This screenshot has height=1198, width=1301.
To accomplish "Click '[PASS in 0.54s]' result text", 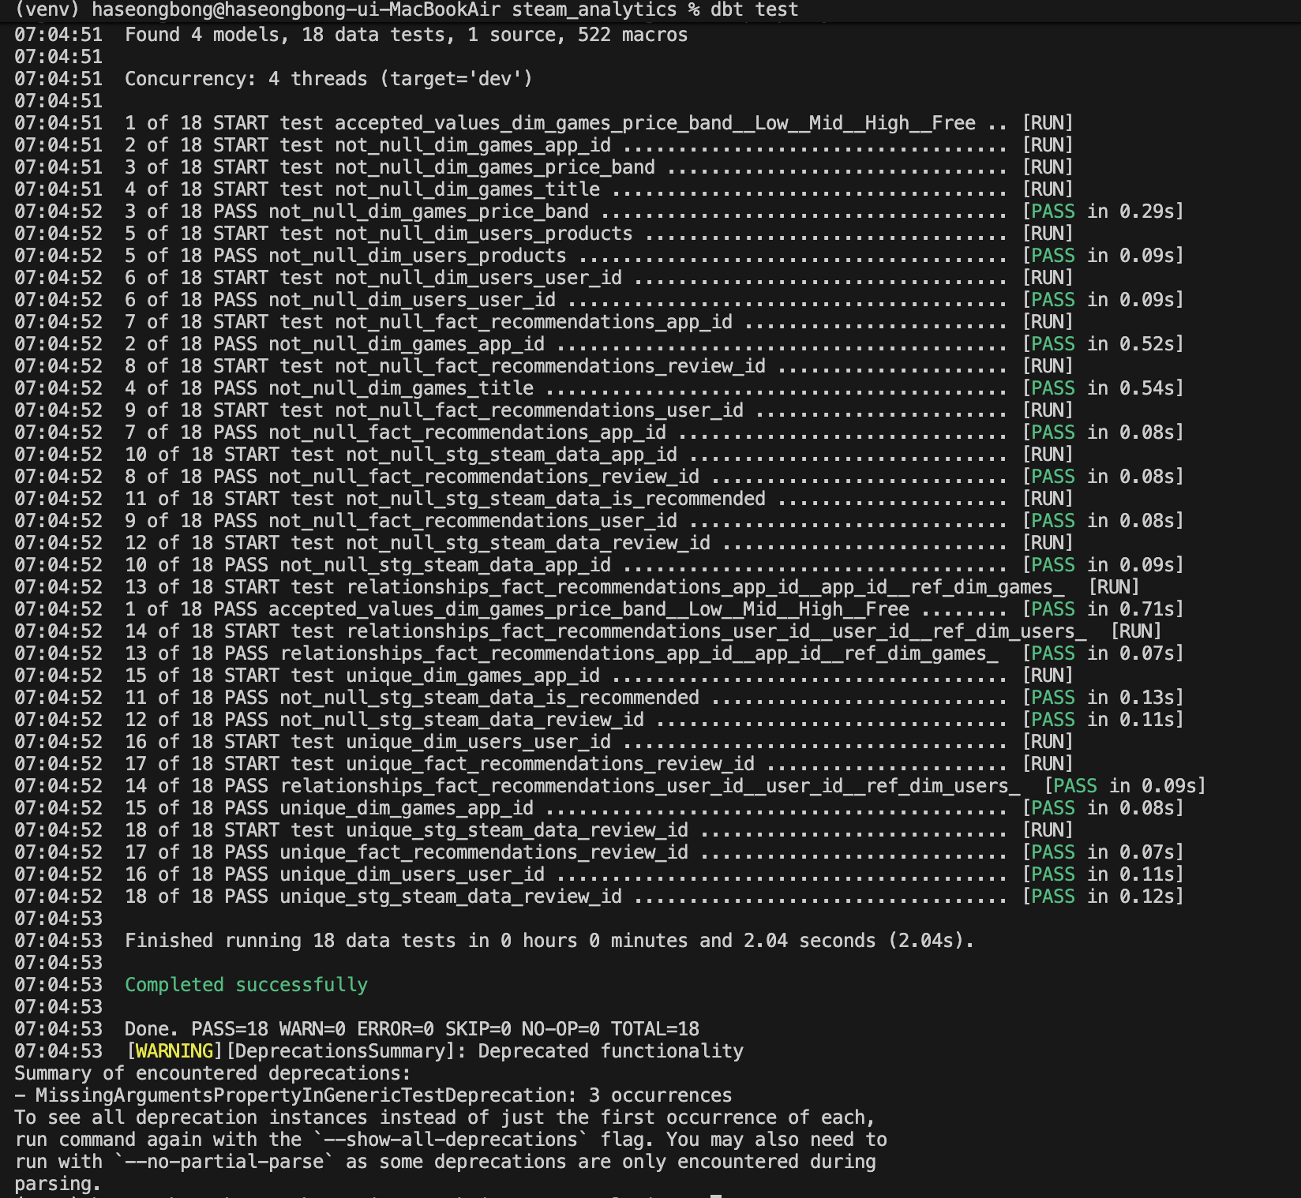I will (x=1104, y=388).
